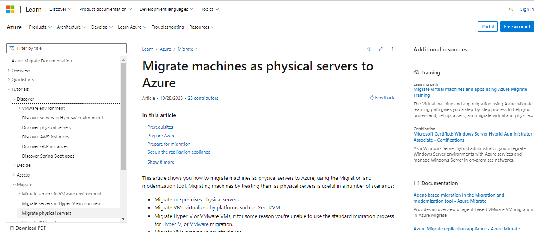The width and height of the screenshot is (534, 232).
Task: Click the Learn header link
Action: pos(33,9)
